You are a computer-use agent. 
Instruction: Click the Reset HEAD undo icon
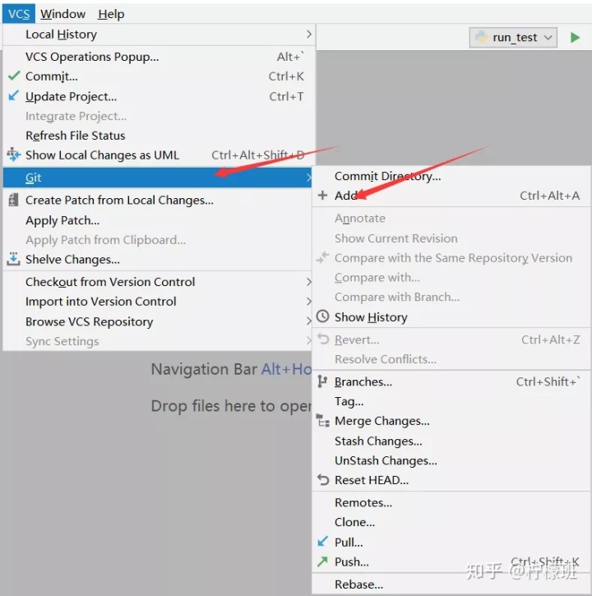pyautogui.click(x=322, y=480)
